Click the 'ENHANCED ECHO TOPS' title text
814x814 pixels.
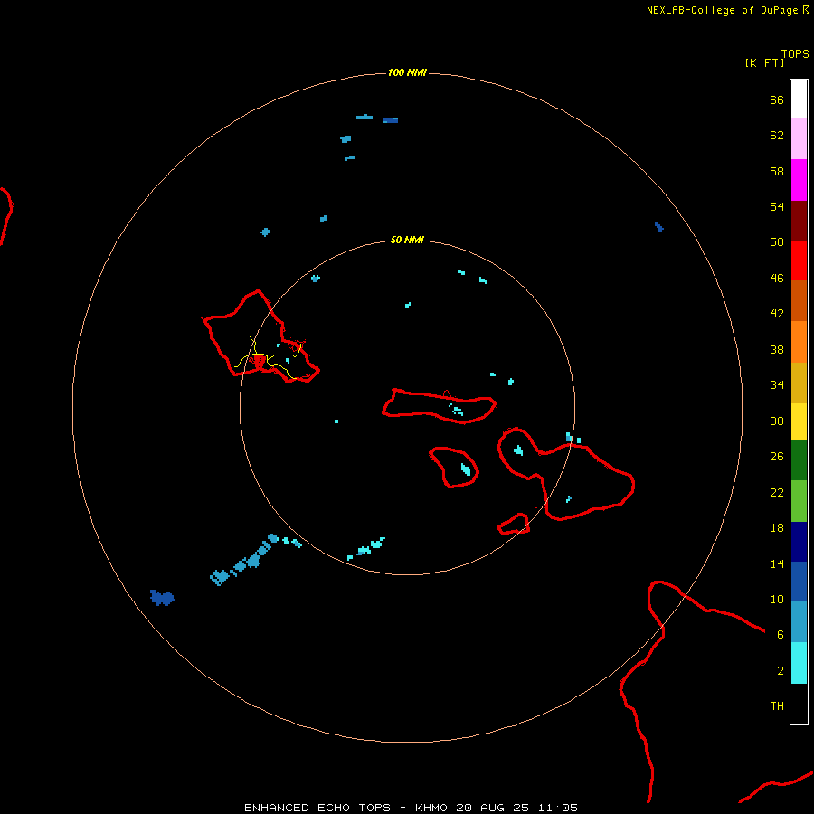point(317,808)
